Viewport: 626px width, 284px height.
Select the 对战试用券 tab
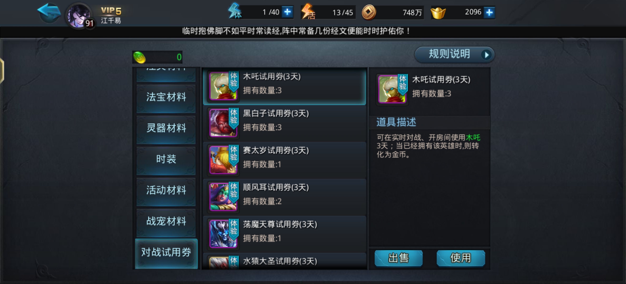click(x=166, y=253)
